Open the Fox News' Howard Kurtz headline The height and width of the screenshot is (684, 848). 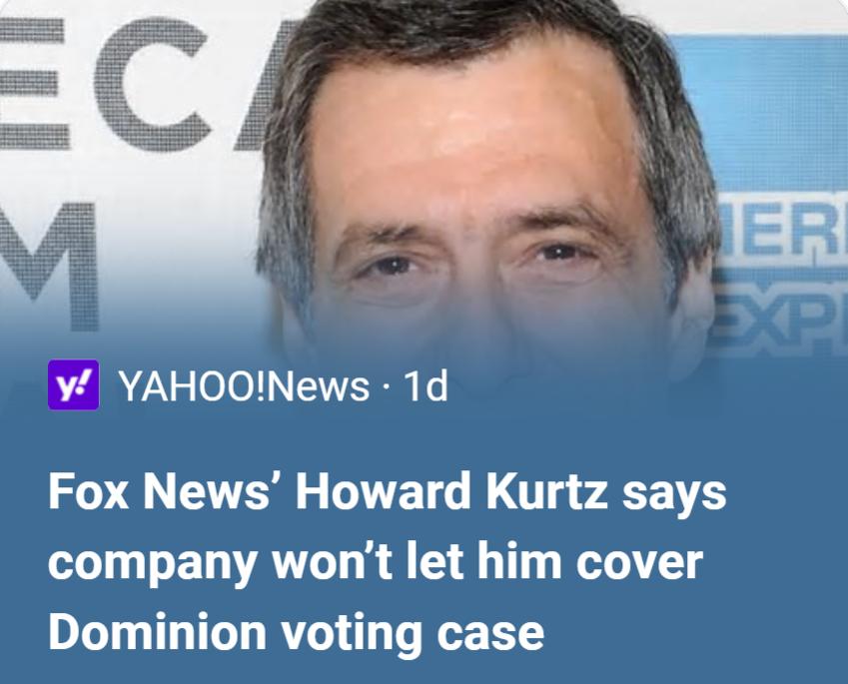pyautogui.click(x=388, y=561)
